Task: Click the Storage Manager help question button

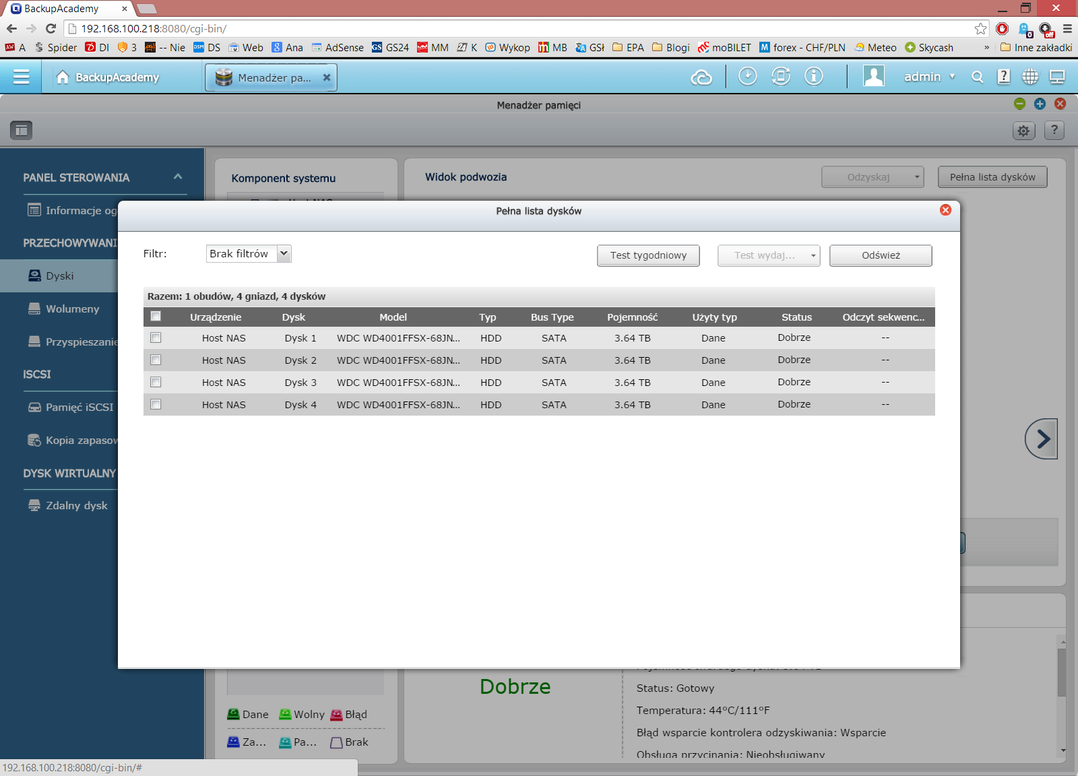Action: click(x=1054, y=130)
